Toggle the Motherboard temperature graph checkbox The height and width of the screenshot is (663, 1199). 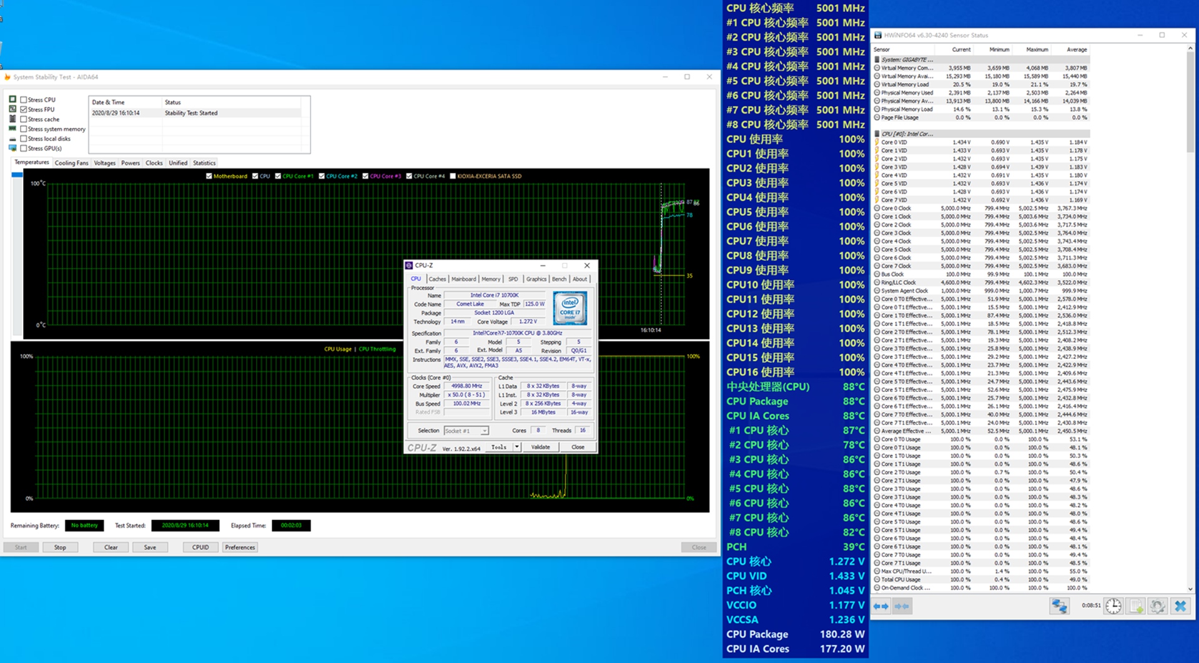point(209,176)
